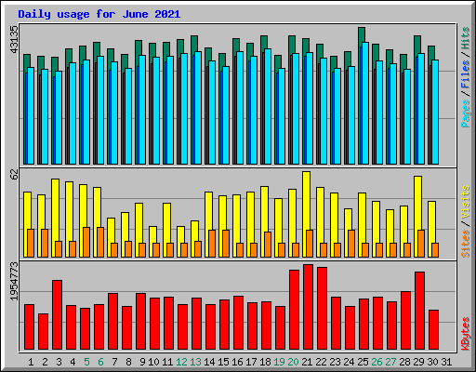Select the red KBytes bar for day 29
The image size is (476, 372).
(x=420, y=311)
